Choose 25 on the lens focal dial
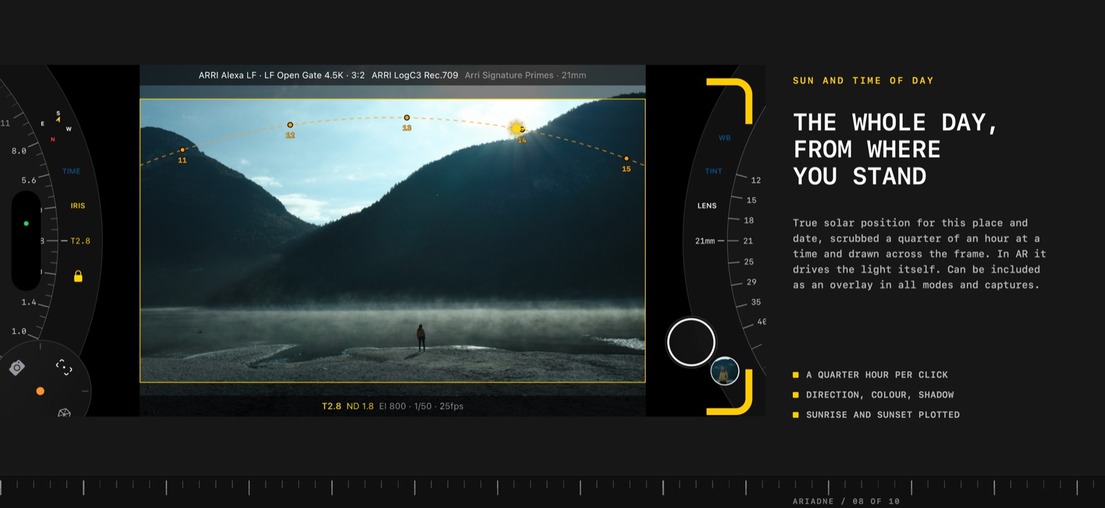The image size is (1105, 508). 749,262
